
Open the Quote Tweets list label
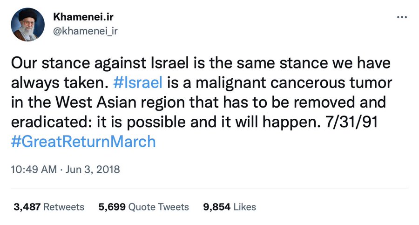(158, 207)
